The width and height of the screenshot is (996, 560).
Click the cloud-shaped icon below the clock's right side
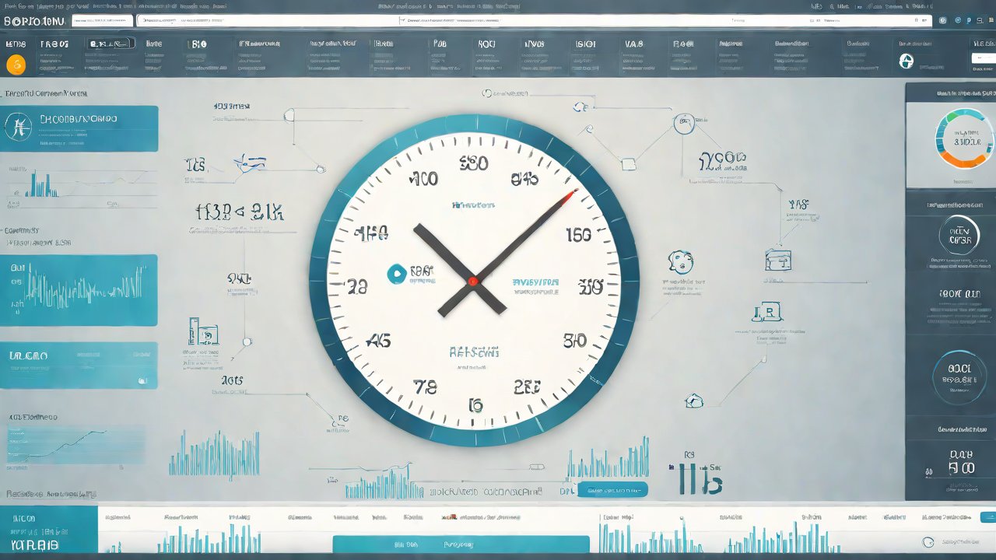[693, 401]
